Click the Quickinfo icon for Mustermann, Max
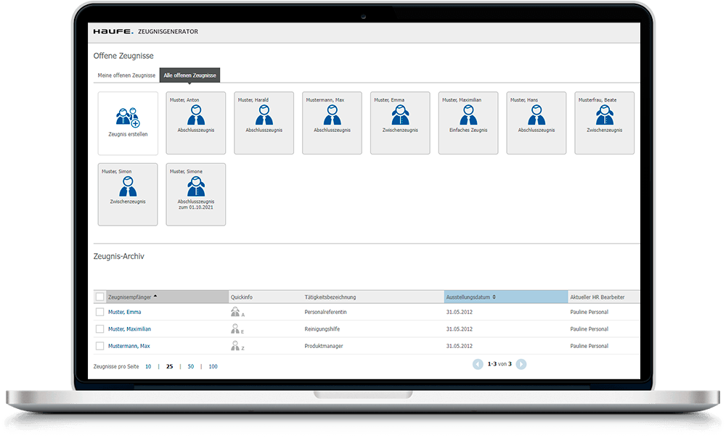The width and height of the screenshot is (726, 438). pos(237,346)
